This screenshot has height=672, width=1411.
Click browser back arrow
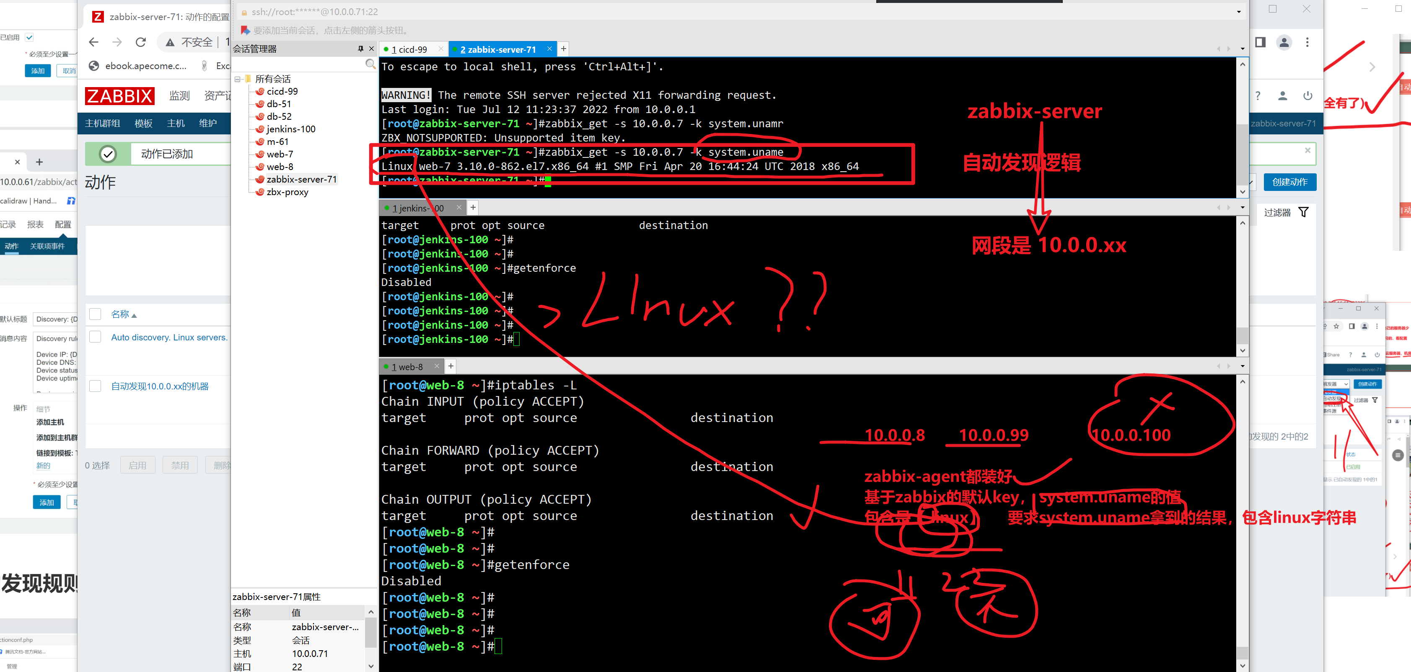[x=94, y=42]
